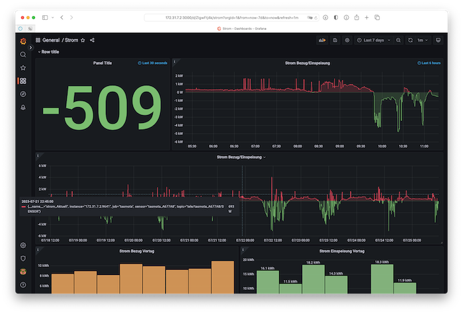Click Last 6 hours time override label
Viewport: 463px width, 314px height.
tap(429, 63)
